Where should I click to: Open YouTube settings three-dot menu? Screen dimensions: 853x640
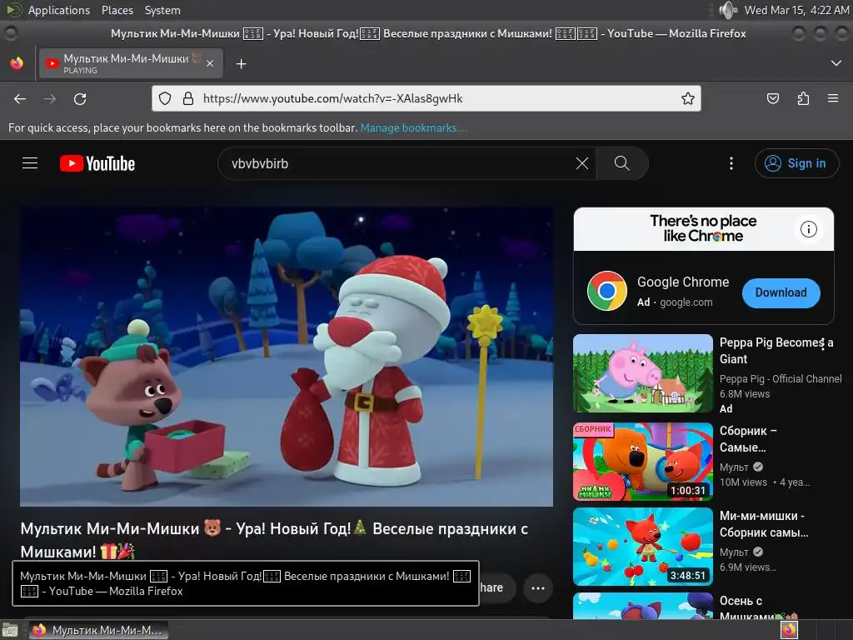pos(731,163)
